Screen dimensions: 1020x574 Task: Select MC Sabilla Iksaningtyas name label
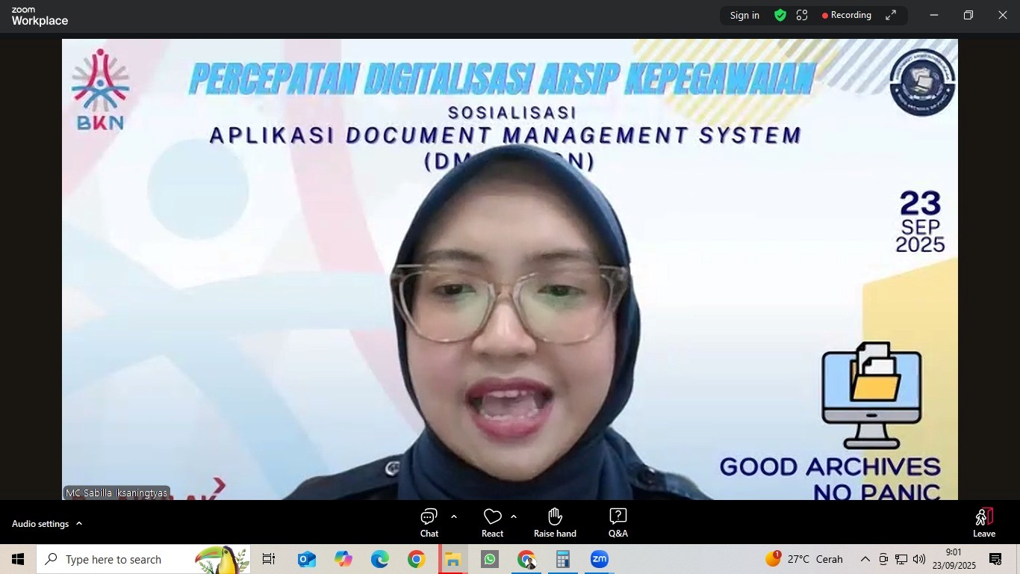coord(116,493)
